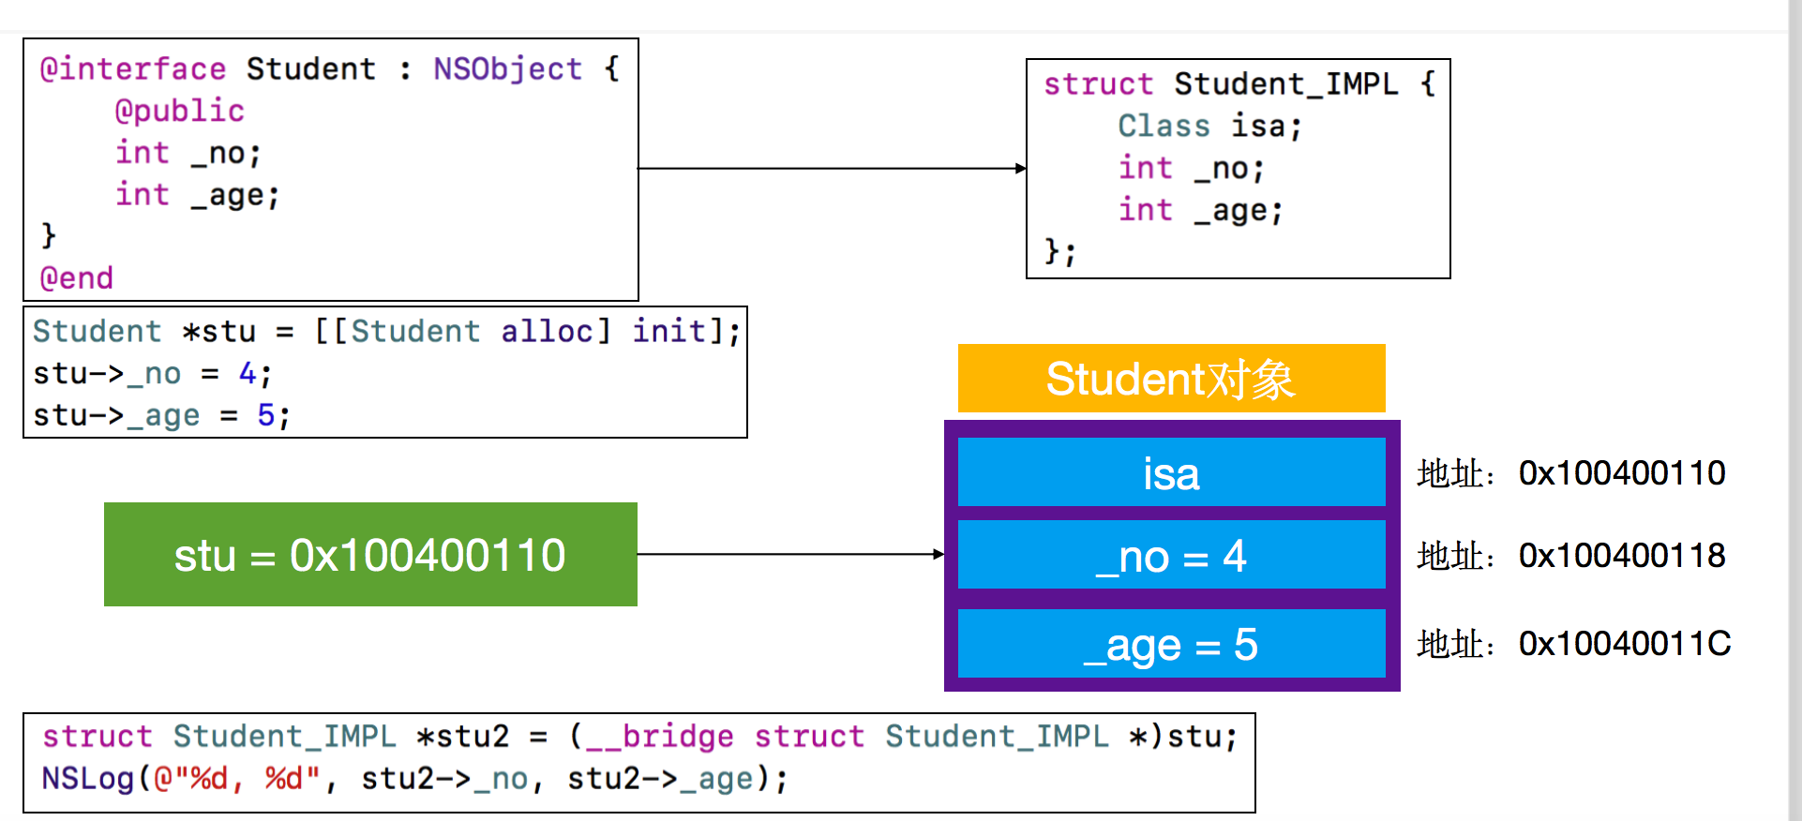Click 'int _no;' inside struct Student_IMPL
Viewport: 1802px width, 821px height.
tap(1191, 169)
